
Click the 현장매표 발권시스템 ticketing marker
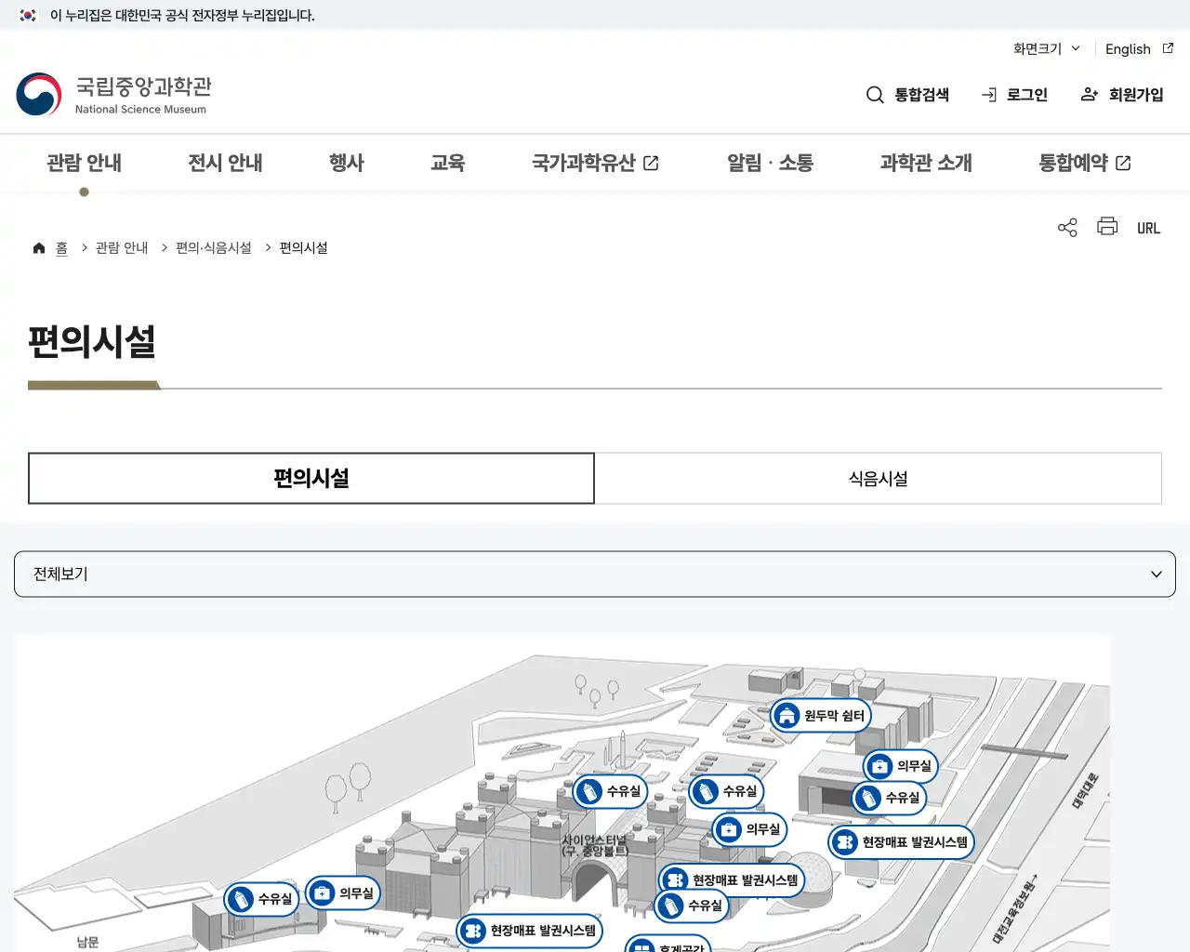tap(900, 842)
